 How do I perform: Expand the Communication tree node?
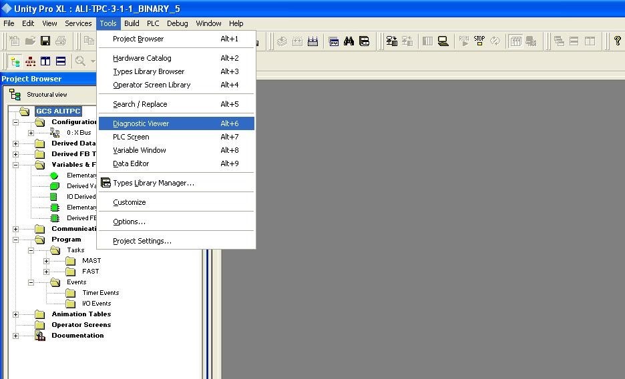point(15,229)
